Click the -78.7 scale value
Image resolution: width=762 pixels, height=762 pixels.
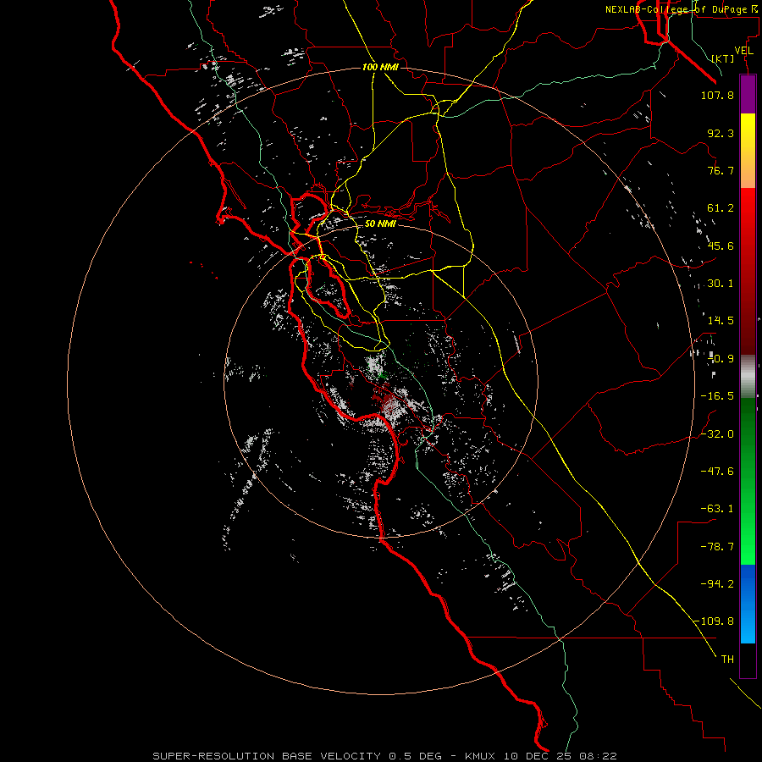[x=717, y=547]
